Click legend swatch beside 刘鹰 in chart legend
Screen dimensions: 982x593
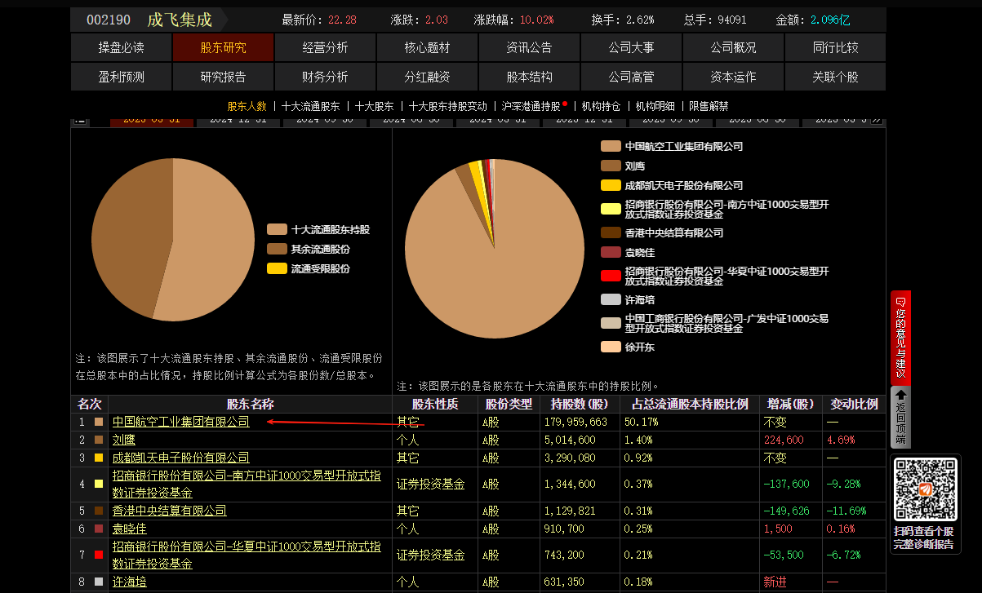(x=611, y=166)
